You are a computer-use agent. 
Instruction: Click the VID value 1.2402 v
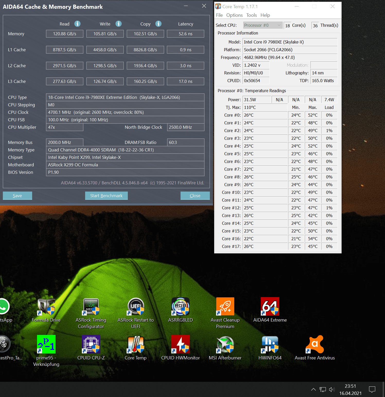click(x=256, y=65)
